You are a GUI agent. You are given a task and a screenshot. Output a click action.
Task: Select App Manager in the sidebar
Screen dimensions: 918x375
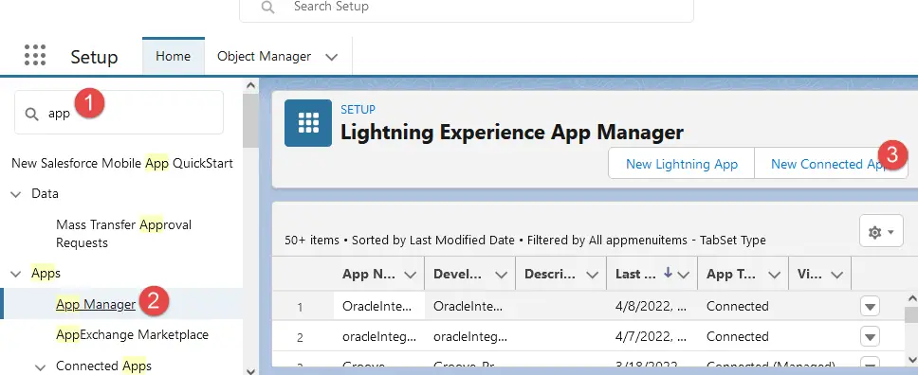click(96, 304)
